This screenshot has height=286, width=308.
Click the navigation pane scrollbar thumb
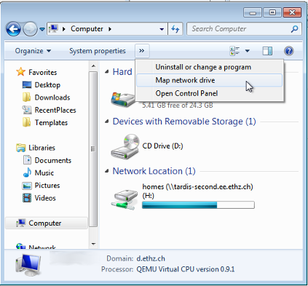pos(93,149)
